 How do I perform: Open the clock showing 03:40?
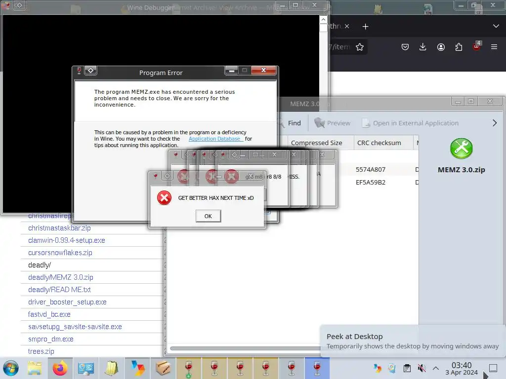(x=462, y=368)
